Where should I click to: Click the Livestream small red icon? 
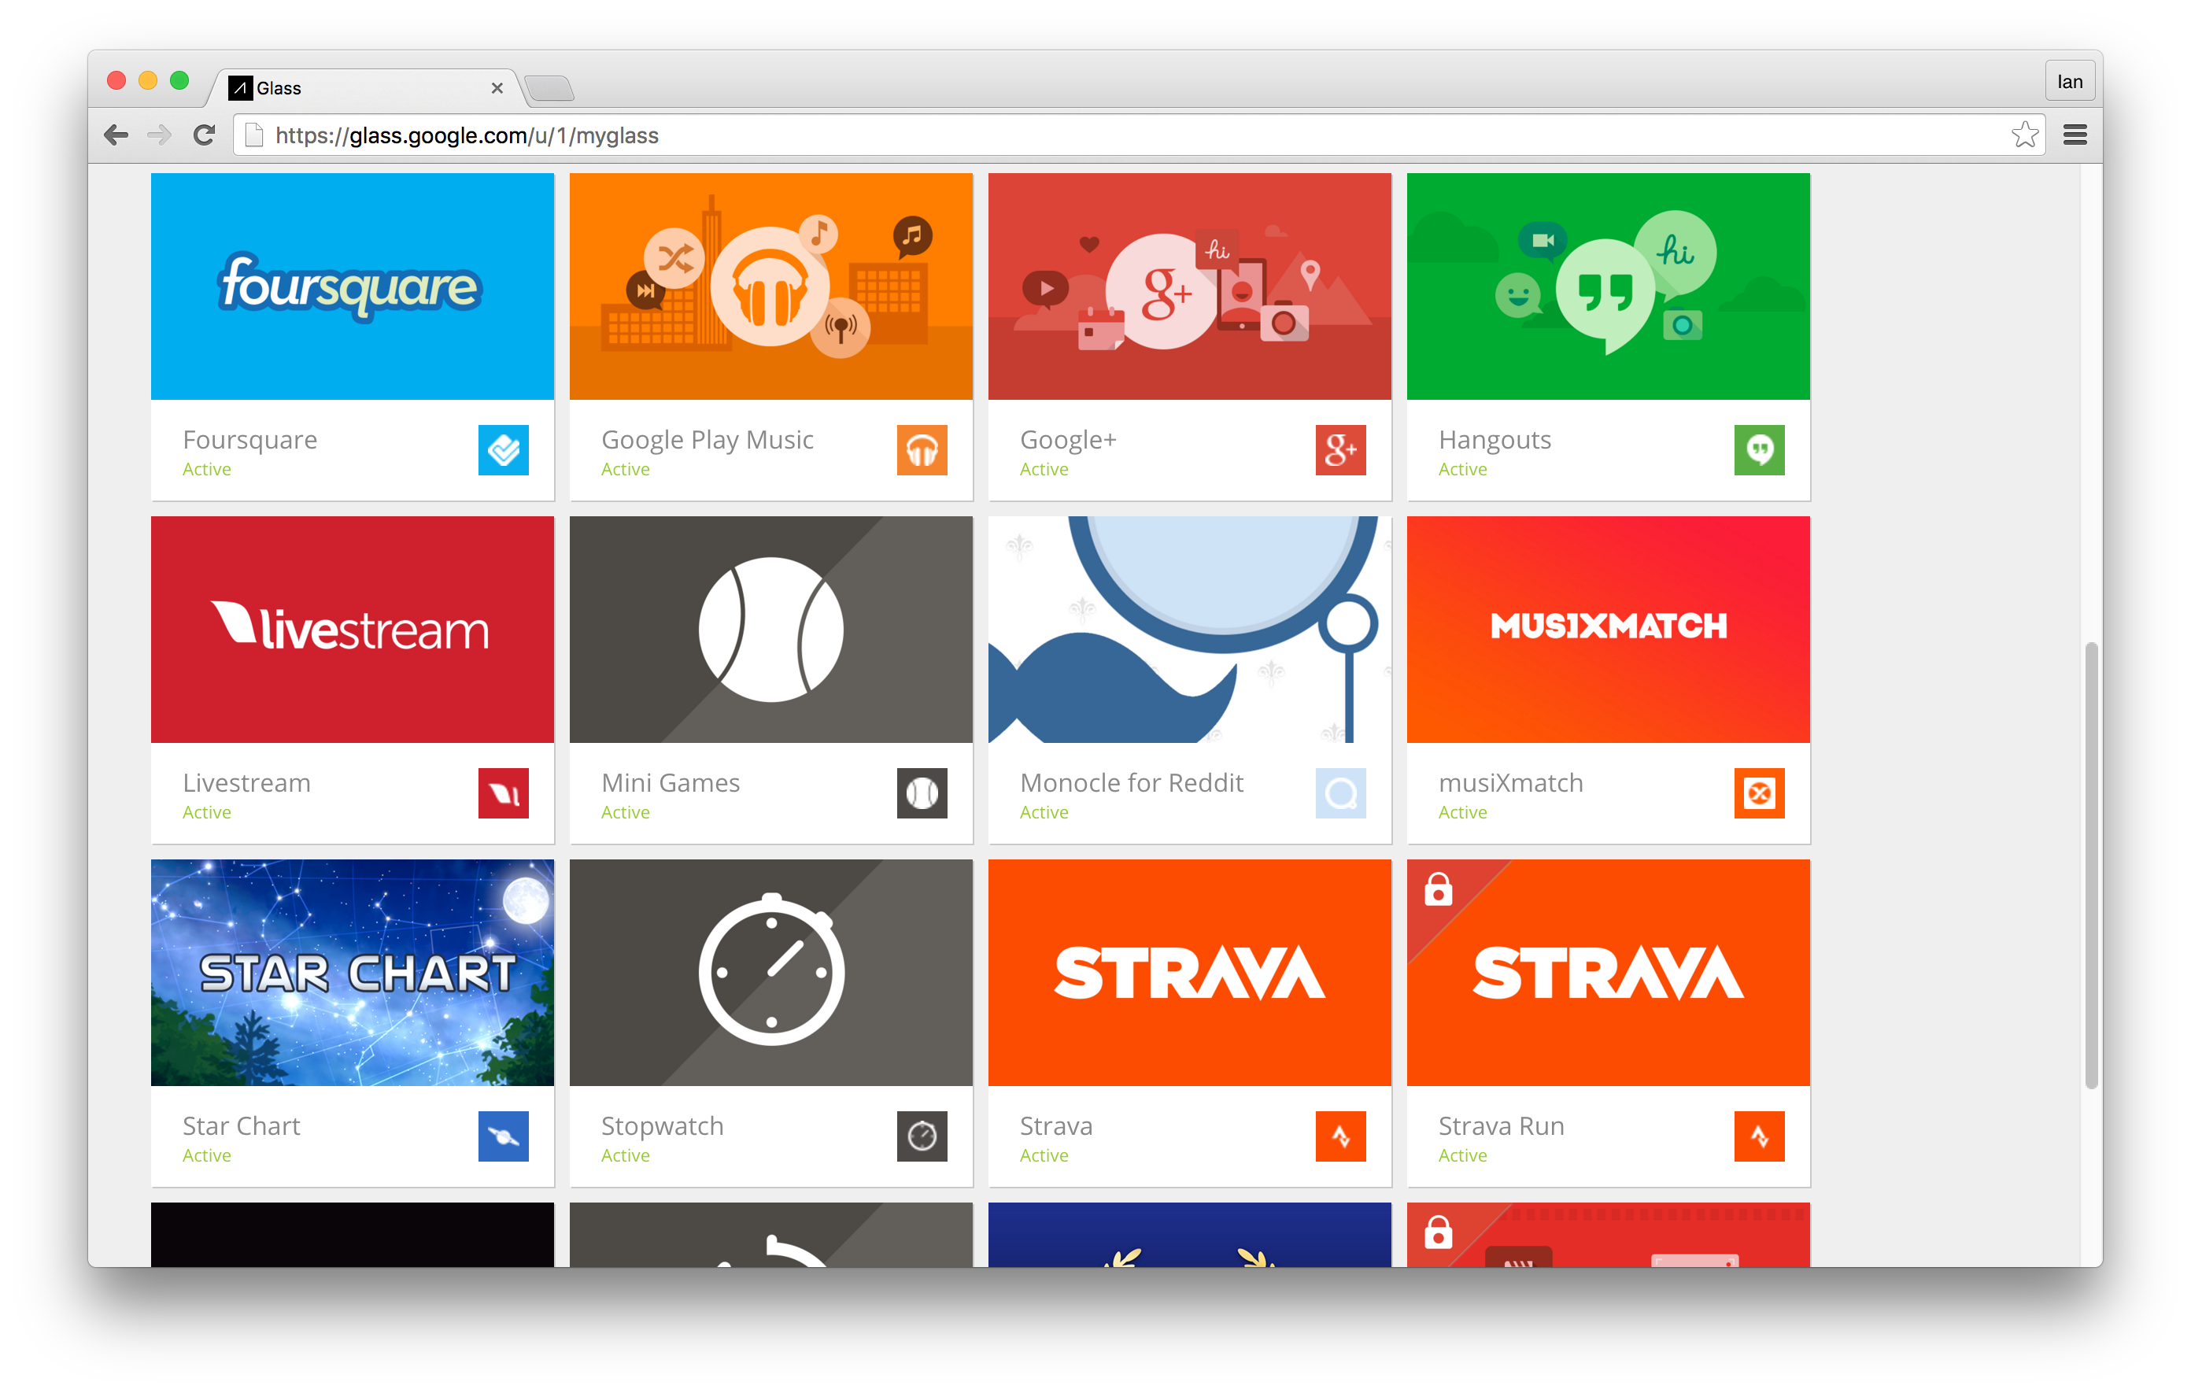pyautogui.click(x=503, y=793)
